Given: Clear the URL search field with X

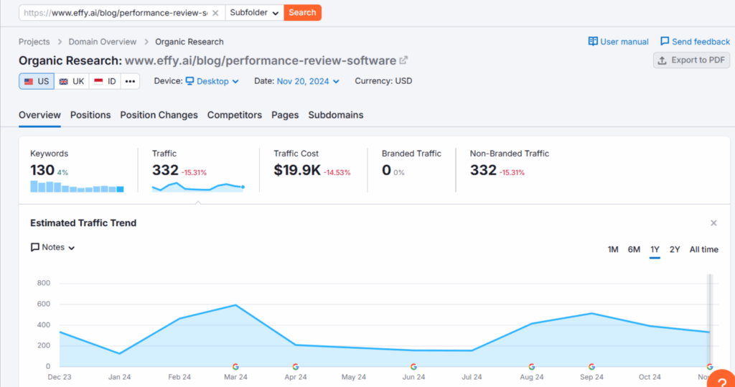Looking at the screenshot, I should [x=215, y=13].
